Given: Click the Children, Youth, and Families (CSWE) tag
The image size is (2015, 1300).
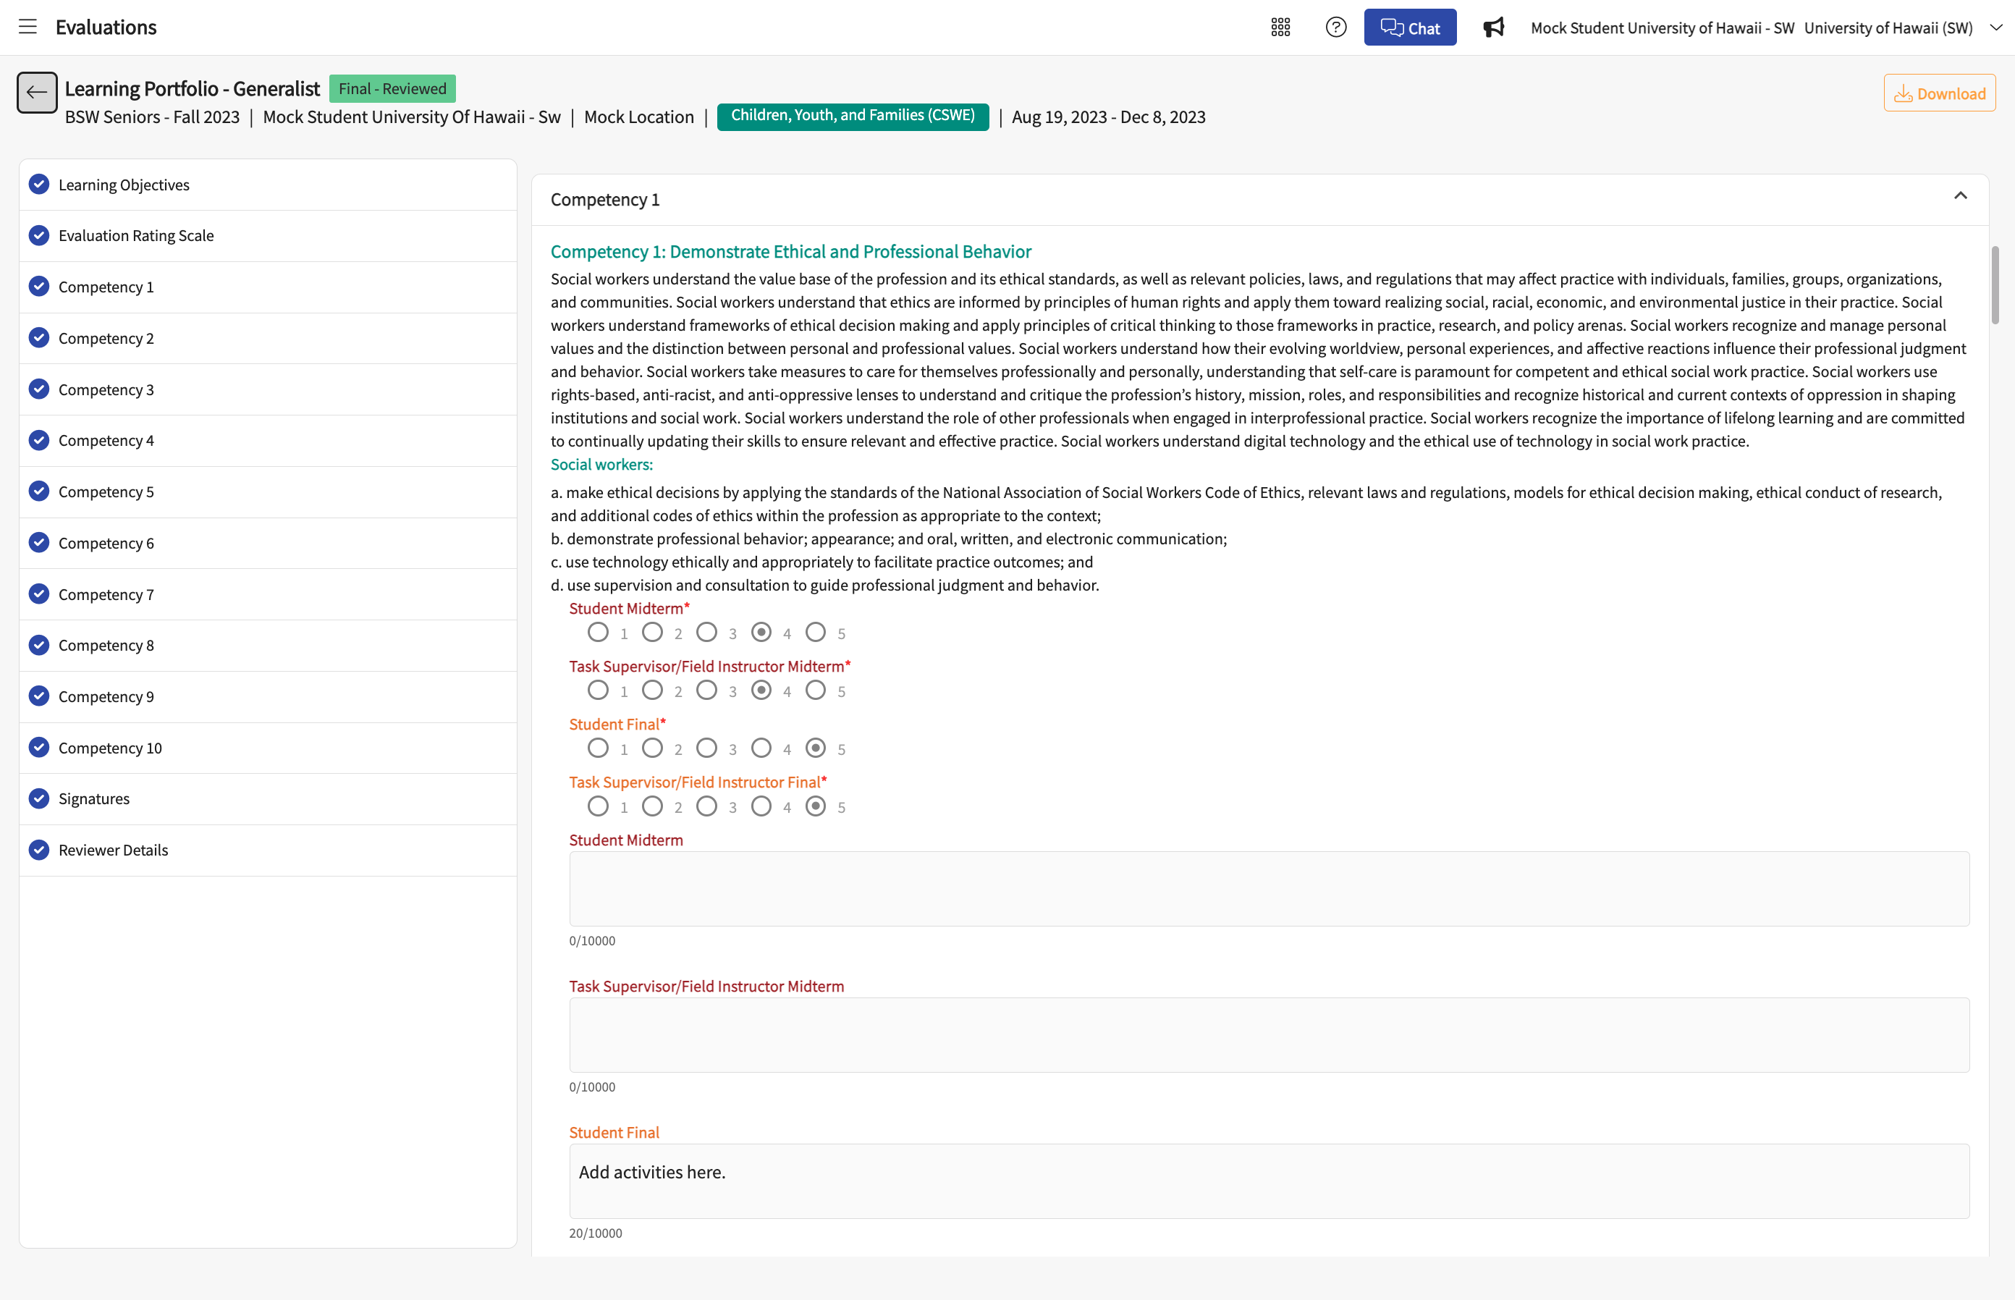Looking at the screenshot, I should click(x=853, y=116).
